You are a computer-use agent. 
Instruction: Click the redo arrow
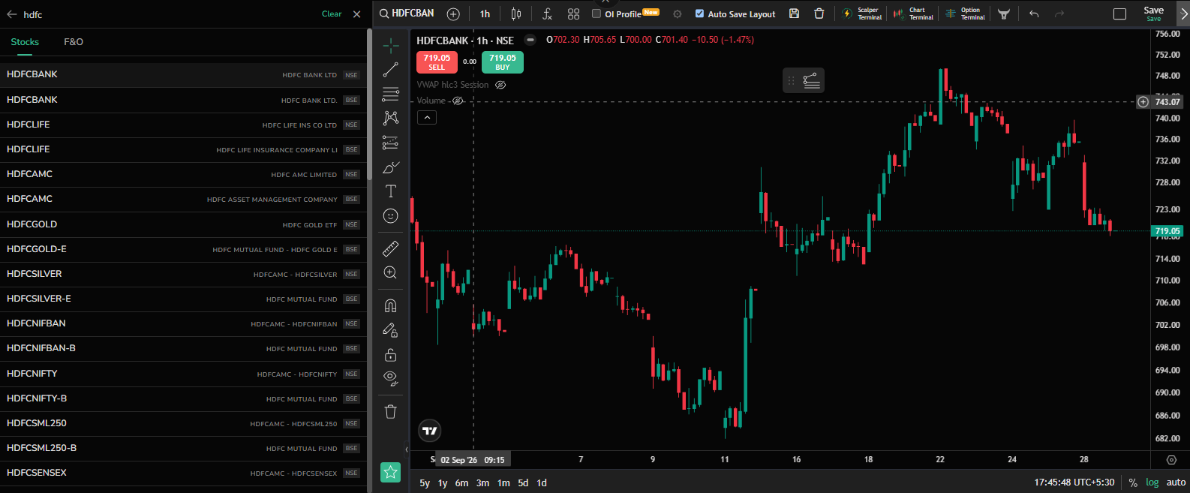tap(1059, 14)
